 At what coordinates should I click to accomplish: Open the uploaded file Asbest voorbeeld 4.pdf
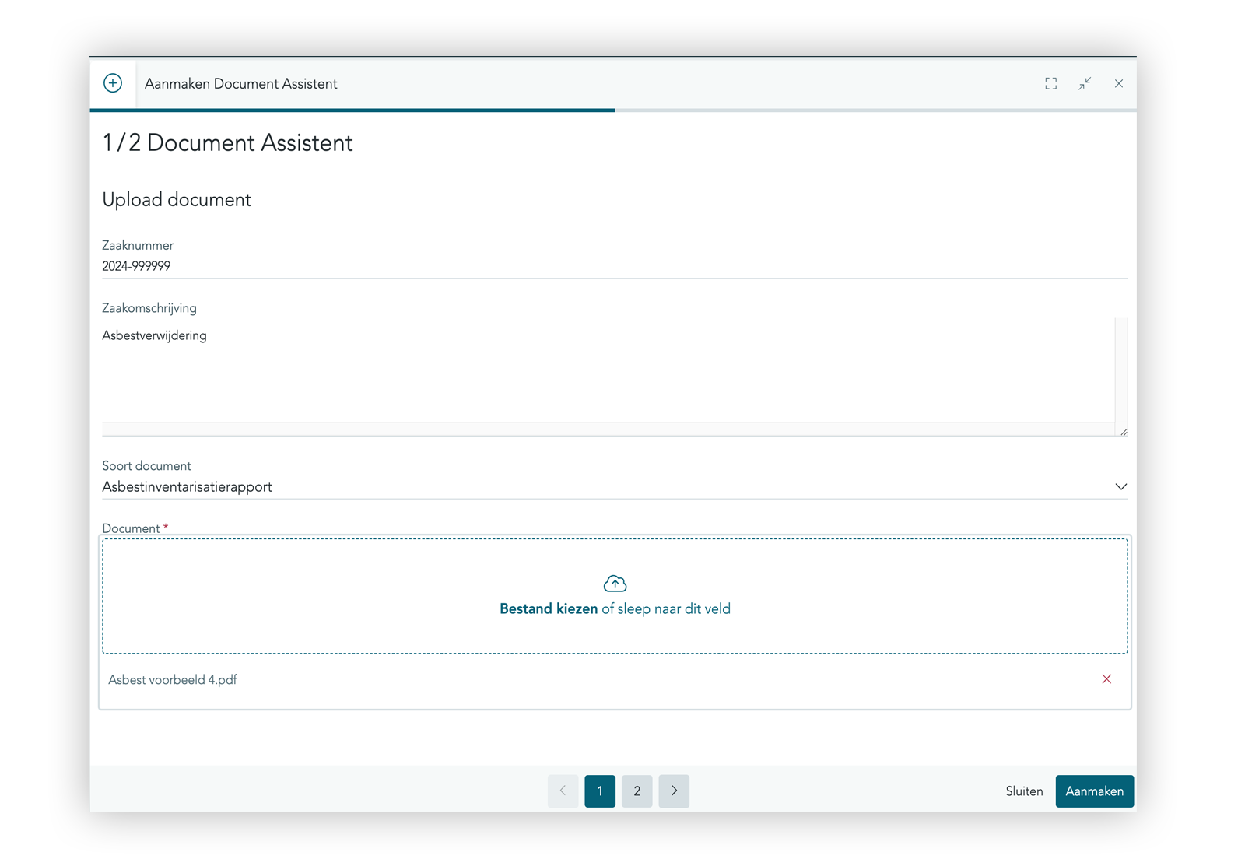tap(173, 680)
